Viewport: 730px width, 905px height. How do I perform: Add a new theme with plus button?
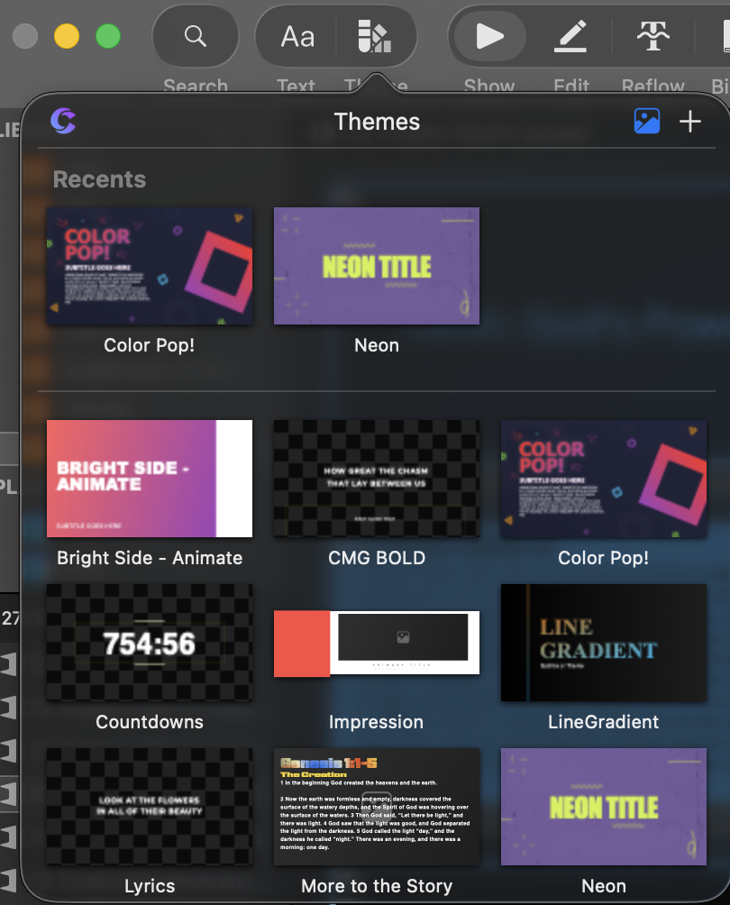(x=690, y=121)
